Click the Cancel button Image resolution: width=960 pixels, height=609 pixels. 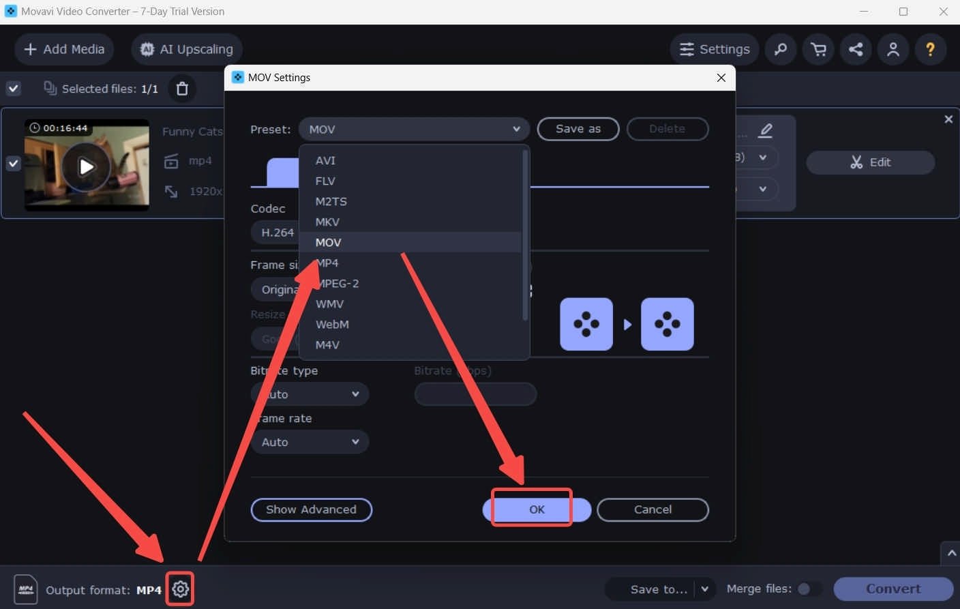(652, 509)
